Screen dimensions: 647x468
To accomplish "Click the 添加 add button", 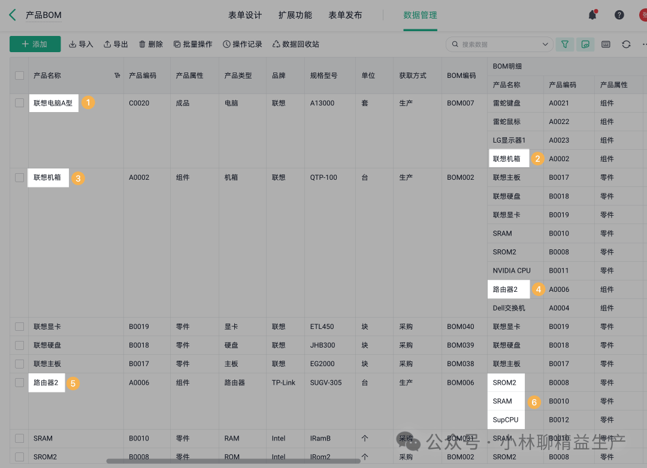I will click(35, 44).
